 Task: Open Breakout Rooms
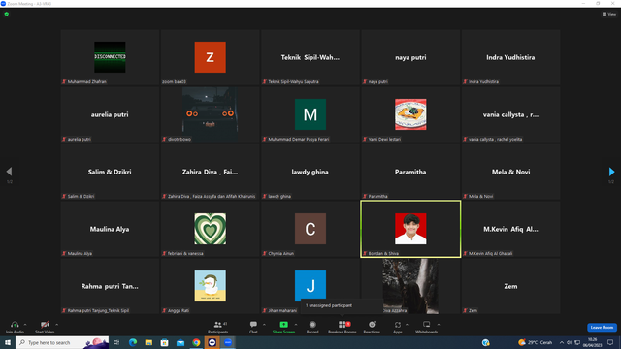pyautogui.click(x=343, y=327)
